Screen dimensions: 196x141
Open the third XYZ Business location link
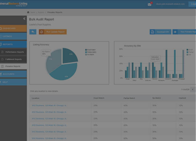pyautogui.click(x=49, y=118)
